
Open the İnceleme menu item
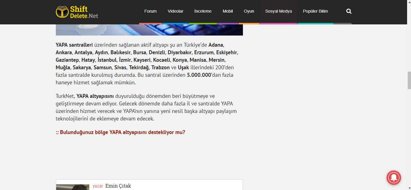coord(203,11)
